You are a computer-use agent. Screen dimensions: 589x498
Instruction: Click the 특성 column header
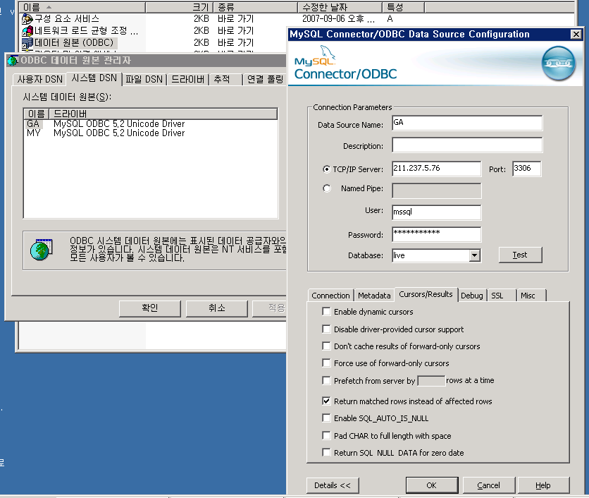click(404, 7)
